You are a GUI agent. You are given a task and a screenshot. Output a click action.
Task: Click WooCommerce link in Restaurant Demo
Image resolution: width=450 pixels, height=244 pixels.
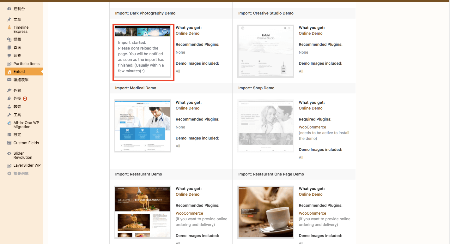point(189,213)
